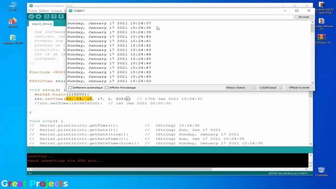Viewport: 336px width, 189px height.
Task: Click the Verify (checkmark) button in Arduino toolbar
Action: coord(31,16)
